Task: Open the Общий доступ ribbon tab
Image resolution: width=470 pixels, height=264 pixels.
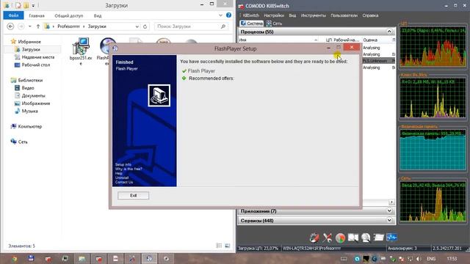Action: (68, 15)
